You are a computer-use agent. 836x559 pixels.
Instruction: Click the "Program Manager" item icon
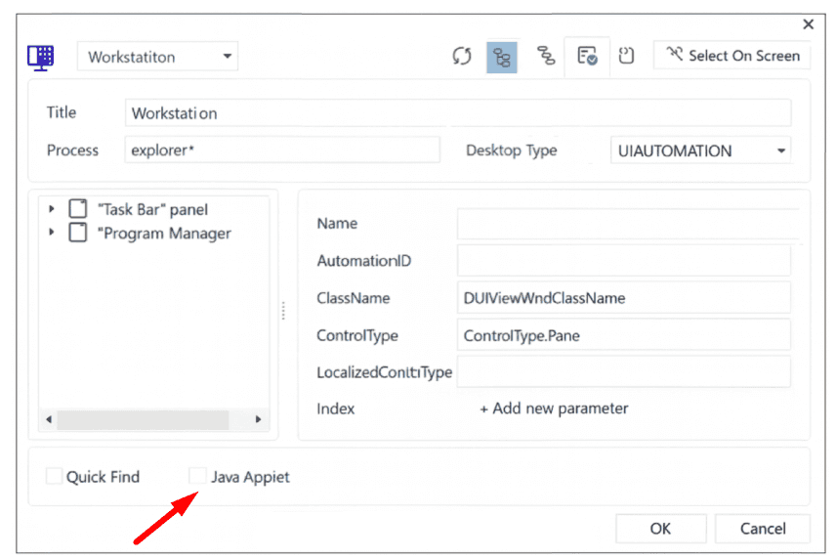(78, 234)
